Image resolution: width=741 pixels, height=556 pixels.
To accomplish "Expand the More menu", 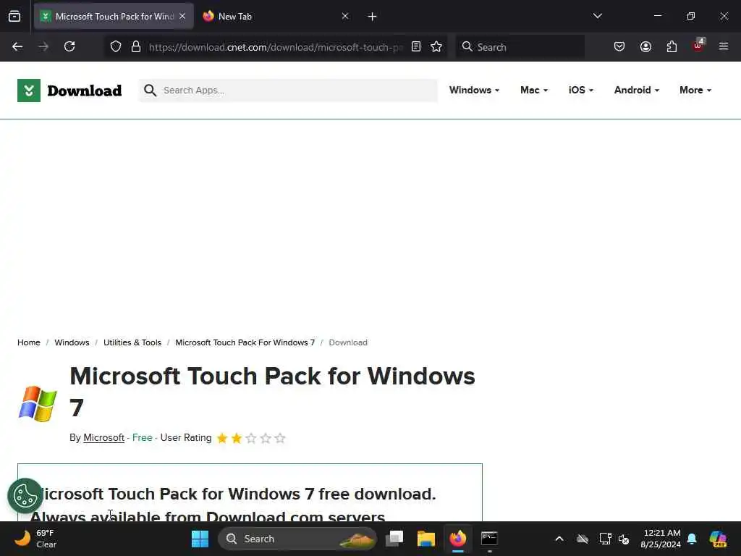I will (x=695, y=90).
